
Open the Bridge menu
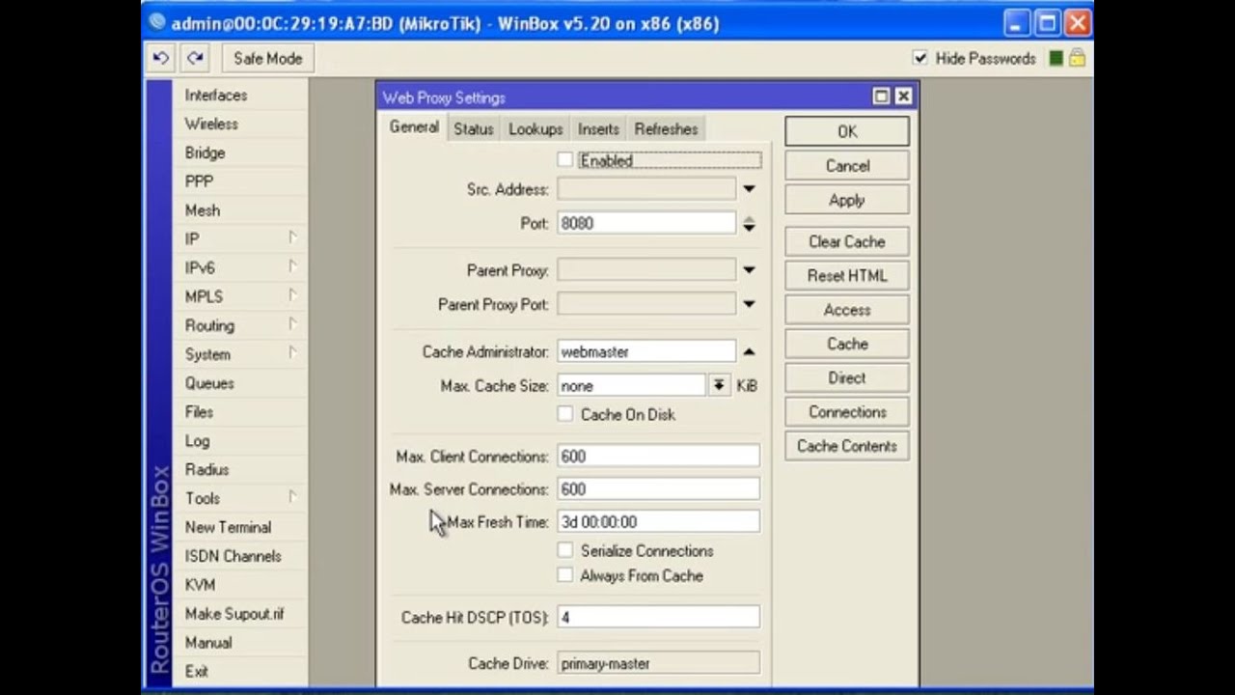click(205, 153)
